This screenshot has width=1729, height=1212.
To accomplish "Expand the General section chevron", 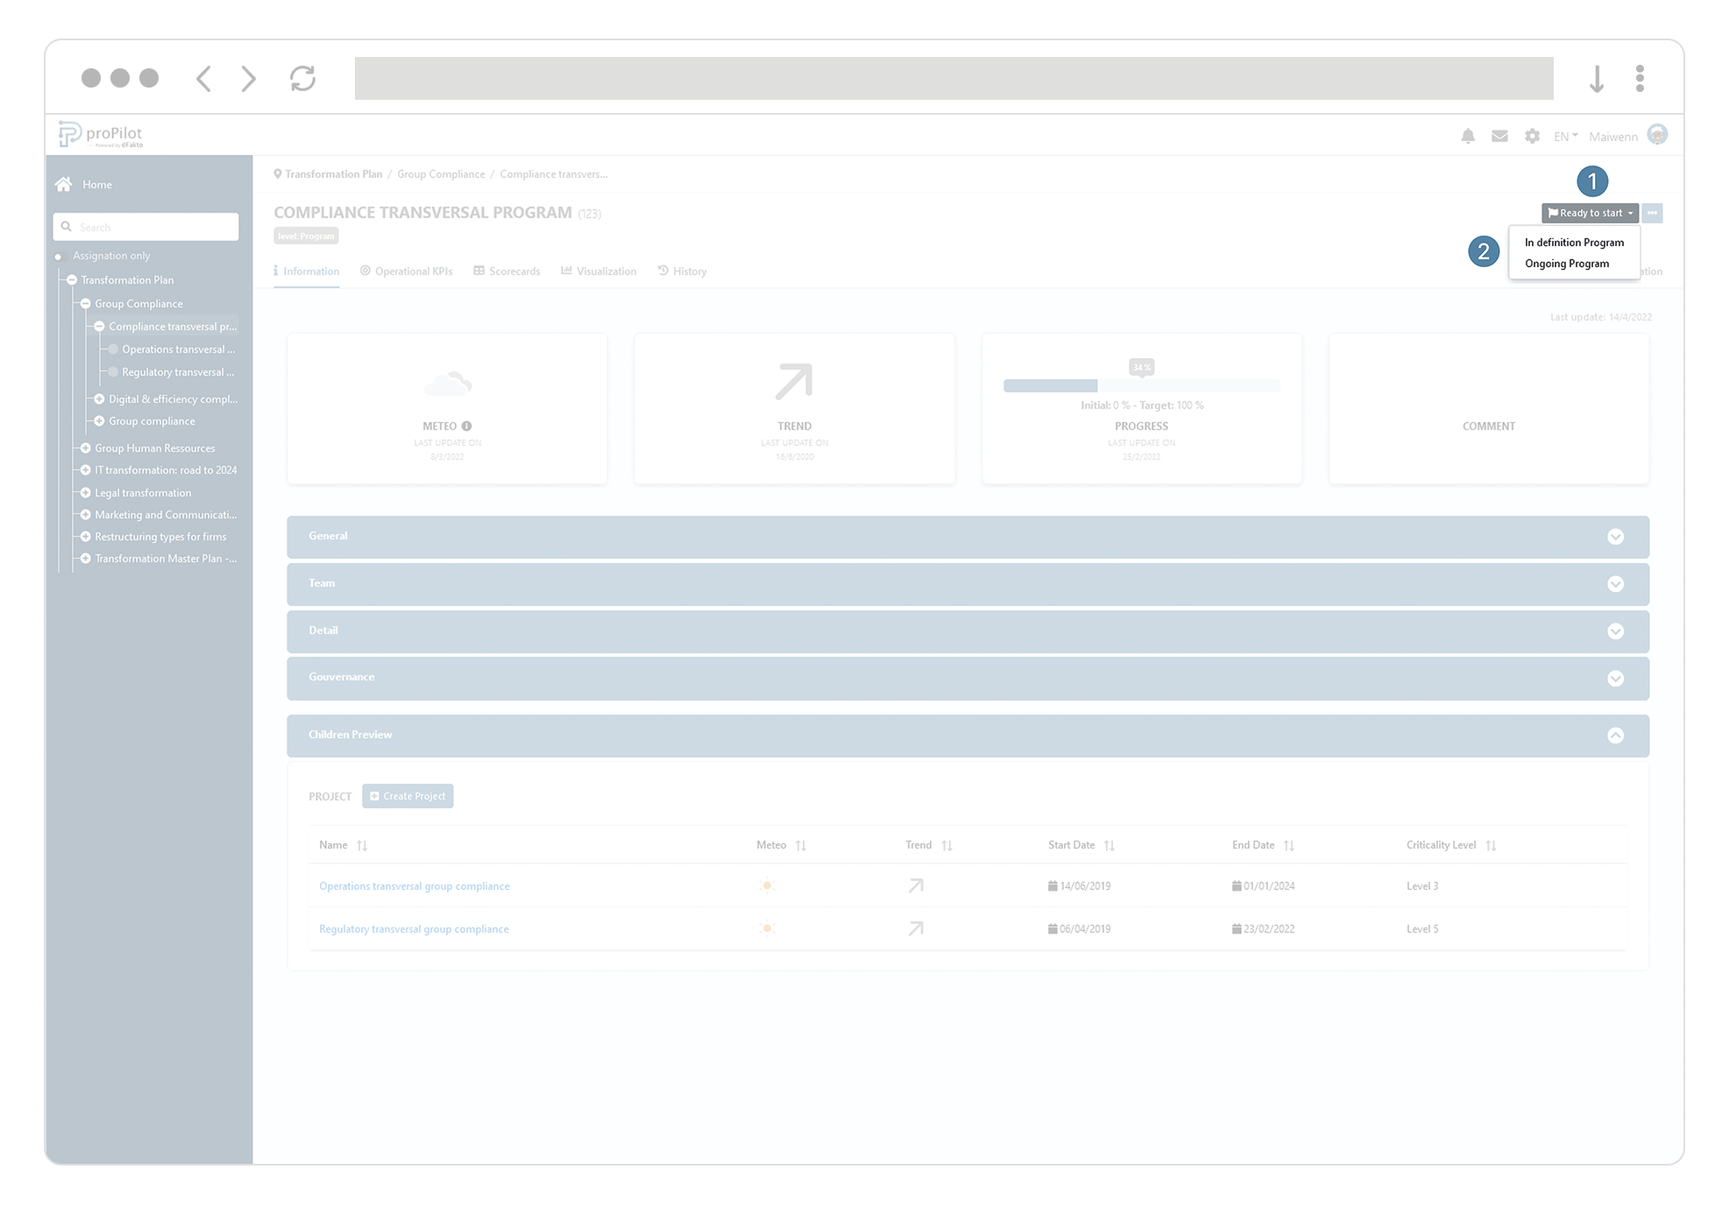I will point(1615,537).
